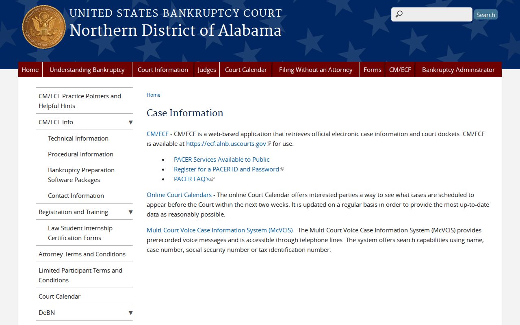The height and width of the screenshot is (325, 520).
Task: Open the CM/ECF link in article
Action: [x=158, y=134]
